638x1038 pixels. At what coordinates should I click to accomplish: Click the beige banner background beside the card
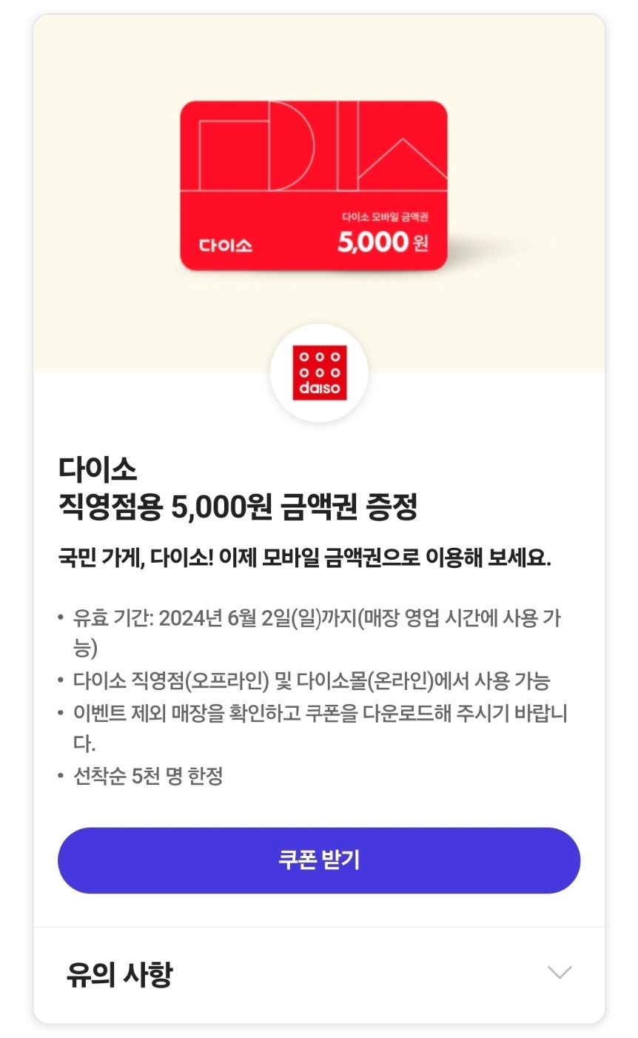coord(104,192)
